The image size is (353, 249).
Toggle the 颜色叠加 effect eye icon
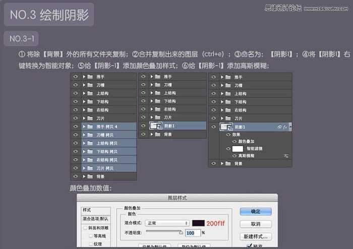(234, 142)
